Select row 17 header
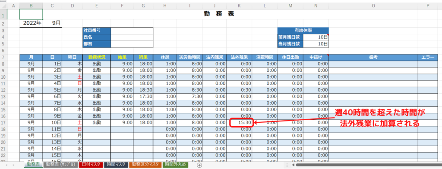This screenshot has width=442, height=169. click(x=3, y=123)
